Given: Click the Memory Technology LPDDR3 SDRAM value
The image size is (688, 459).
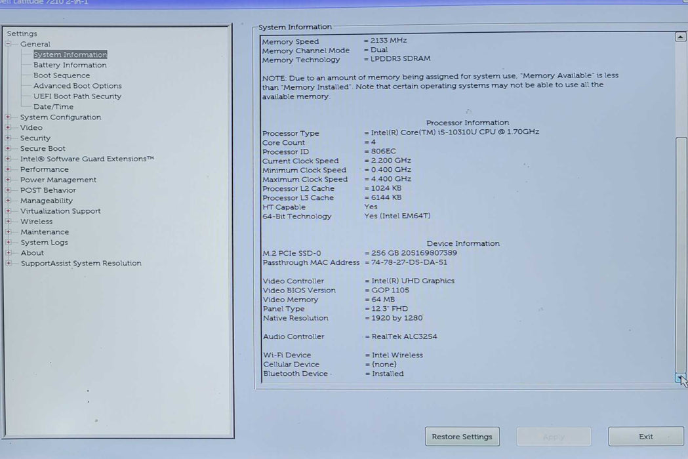Looking at the screenshot, I should [400, 58].
